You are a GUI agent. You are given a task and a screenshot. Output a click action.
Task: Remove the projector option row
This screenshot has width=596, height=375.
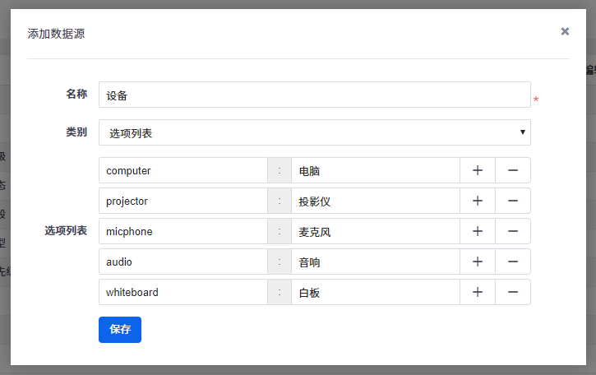tap(513, 201)
